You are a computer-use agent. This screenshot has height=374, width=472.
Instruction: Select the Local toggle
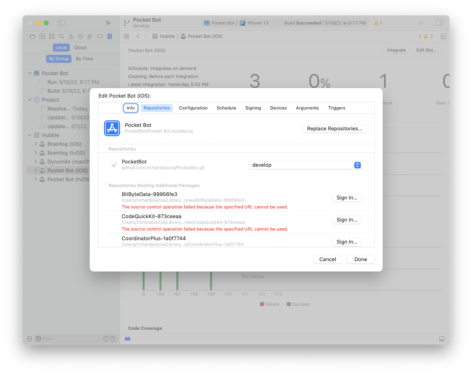61,47
